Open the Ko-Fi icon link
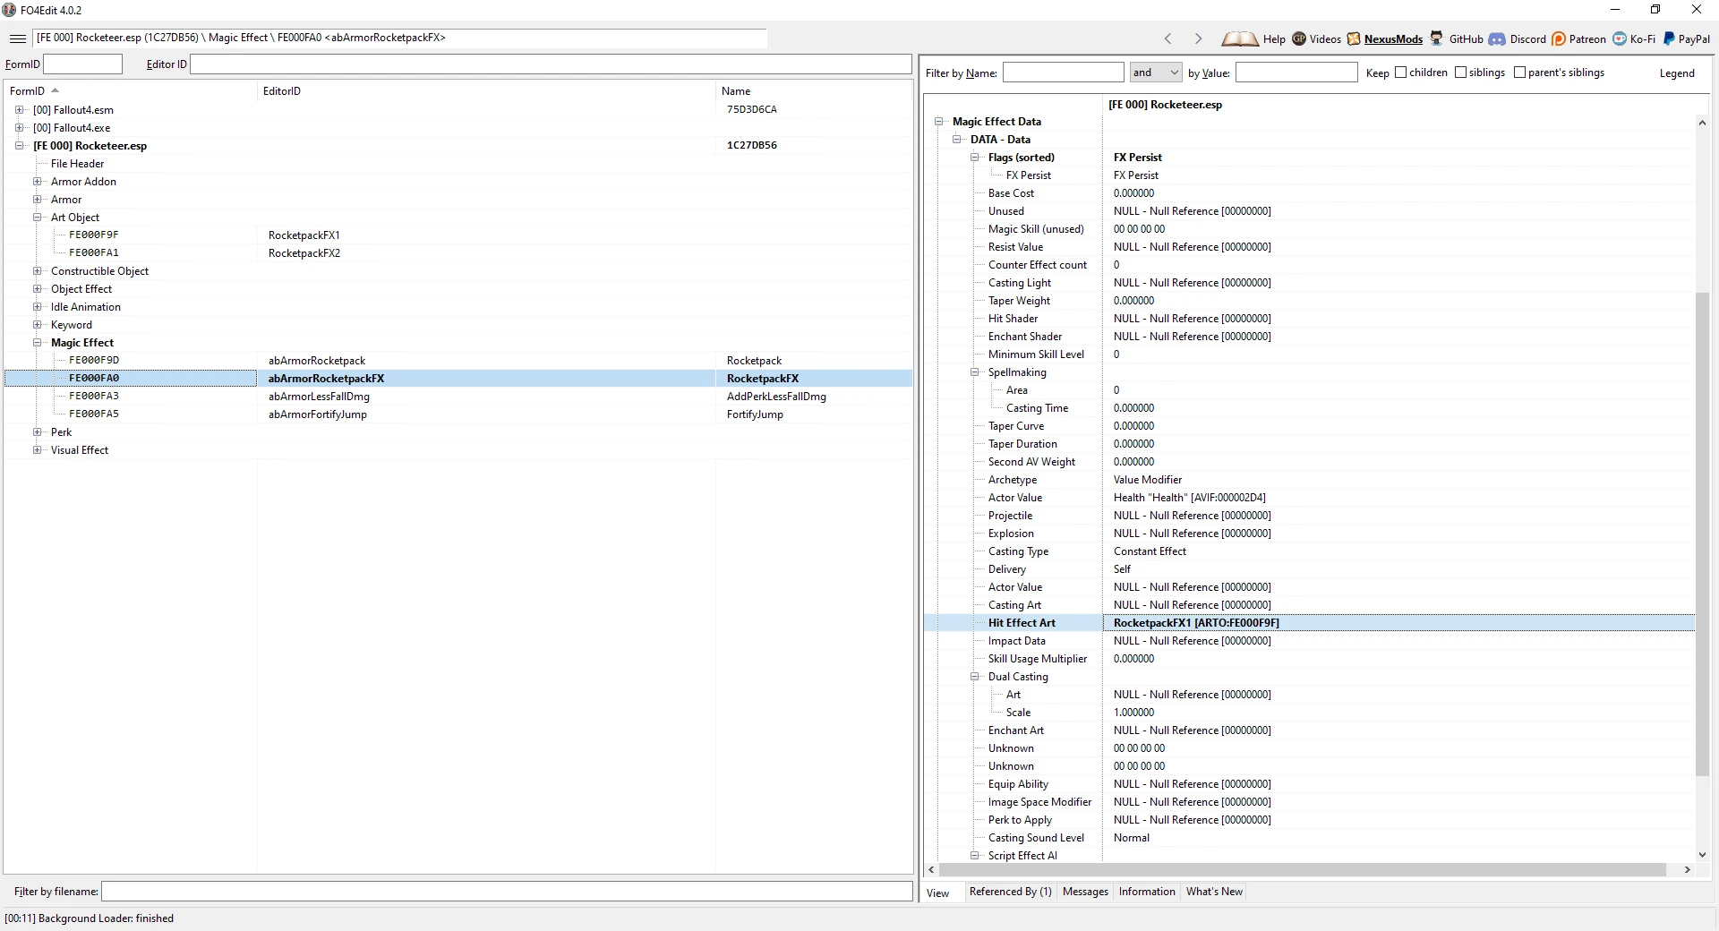The image size is (1719, 931). 1620,38
